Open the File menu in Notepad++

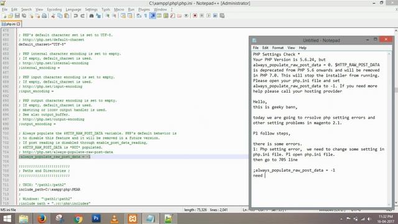pos(4,9)
